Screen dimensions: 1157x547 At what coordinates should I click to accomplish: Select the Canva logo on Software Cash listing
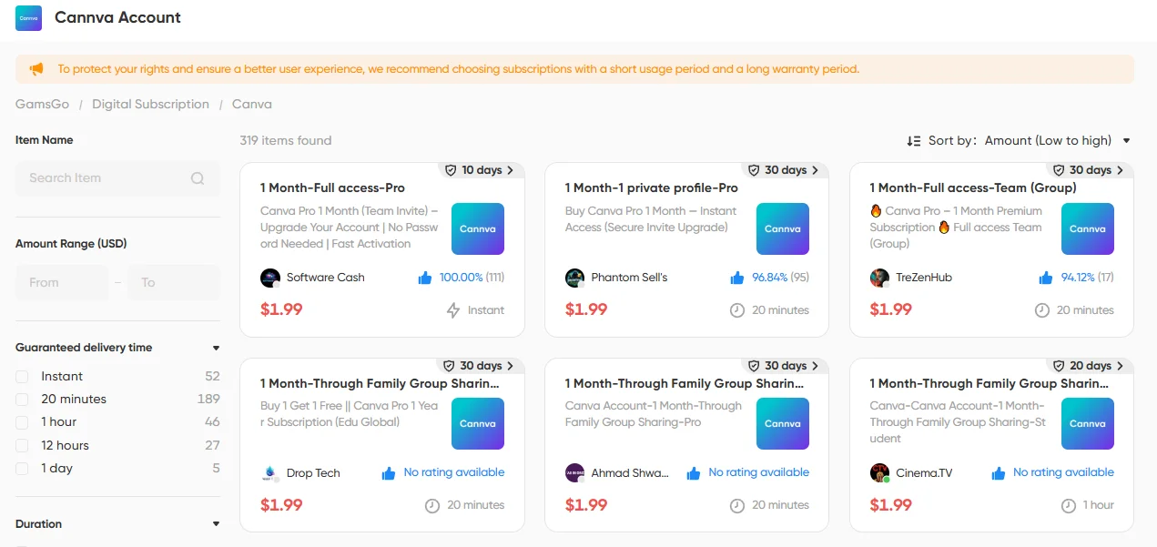(x=477, y=228)
